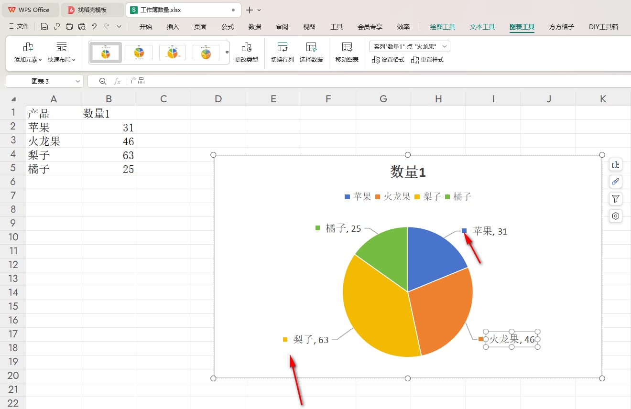Click the chart title 数量1
Image resolution: width=631 pixels, height=409 pixels.
pyautogui.click(x=408, y=172)
